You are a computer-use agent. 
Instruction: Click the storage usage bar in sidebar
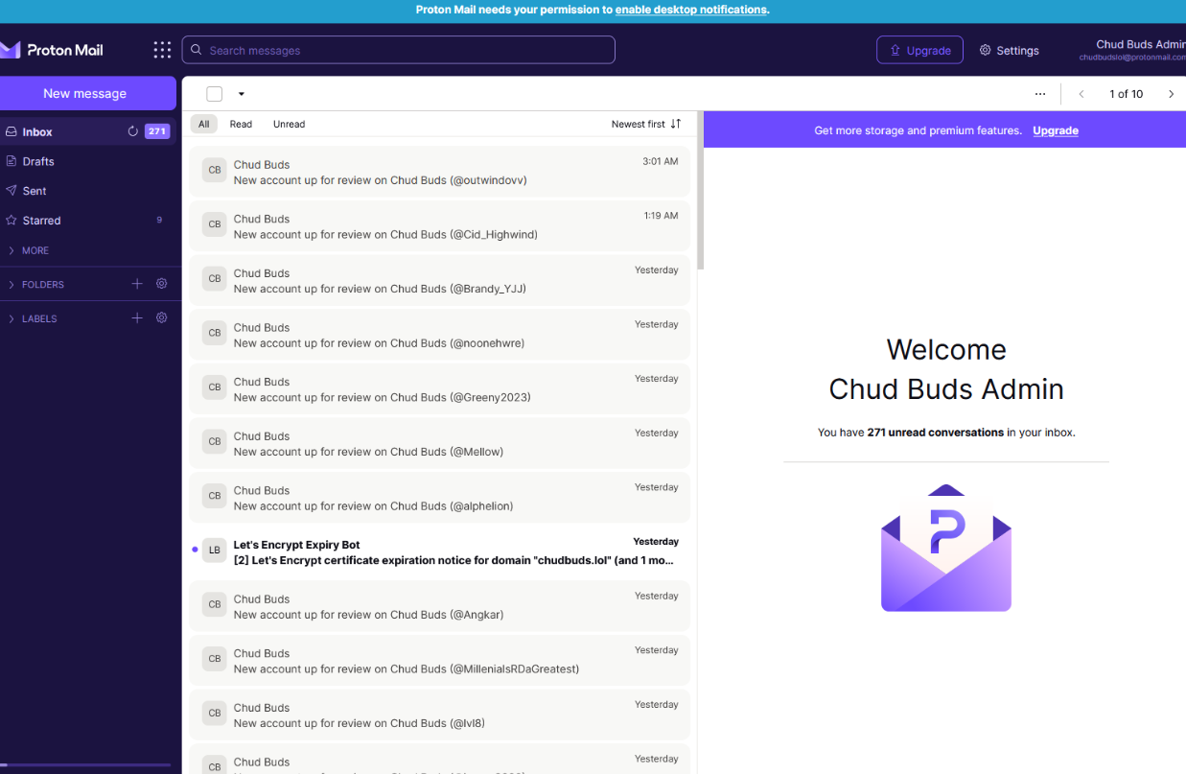(85, 765)
